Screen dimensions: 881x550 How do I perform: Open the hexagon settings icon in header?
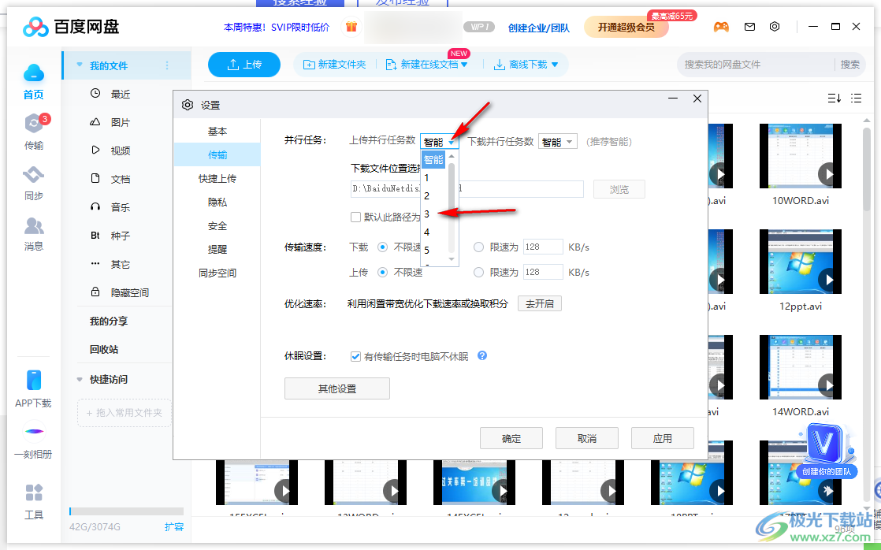click(775, 27)
